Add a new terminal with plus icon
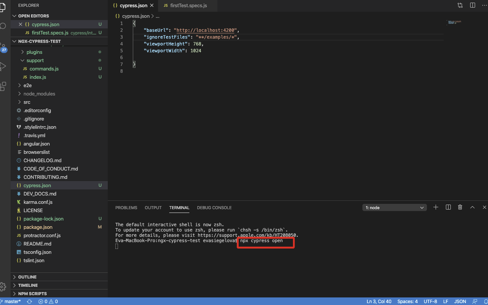 pyautogui.click(x=436, y=207)
